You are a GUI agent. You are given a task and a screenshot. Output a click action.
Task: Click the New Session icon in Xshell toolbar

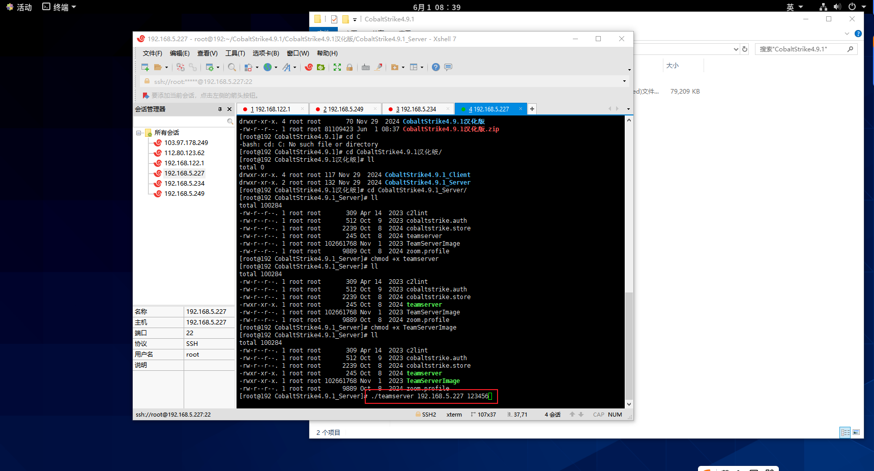145,67
